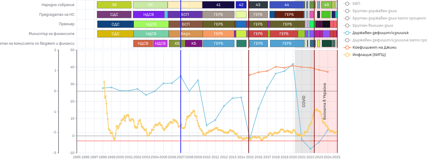
Task: Click last labeled ГЕРБ bar in Премиер row
Action: coord(287,24)
